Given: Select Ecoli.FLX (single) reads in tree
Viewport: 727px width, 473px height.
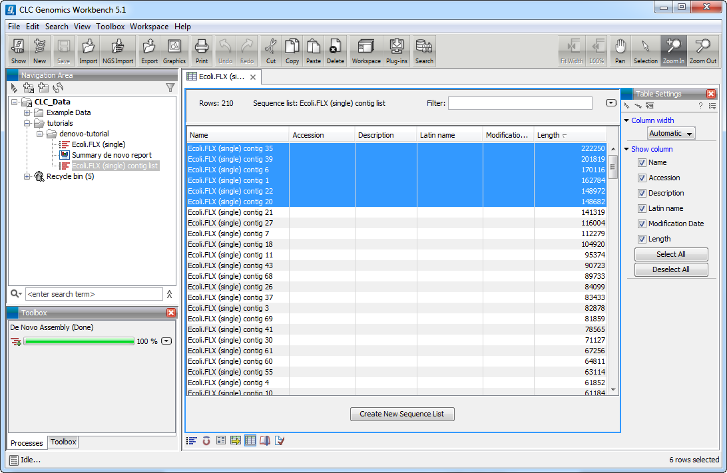Looking at the screenshot, I should tap(99, 144).
